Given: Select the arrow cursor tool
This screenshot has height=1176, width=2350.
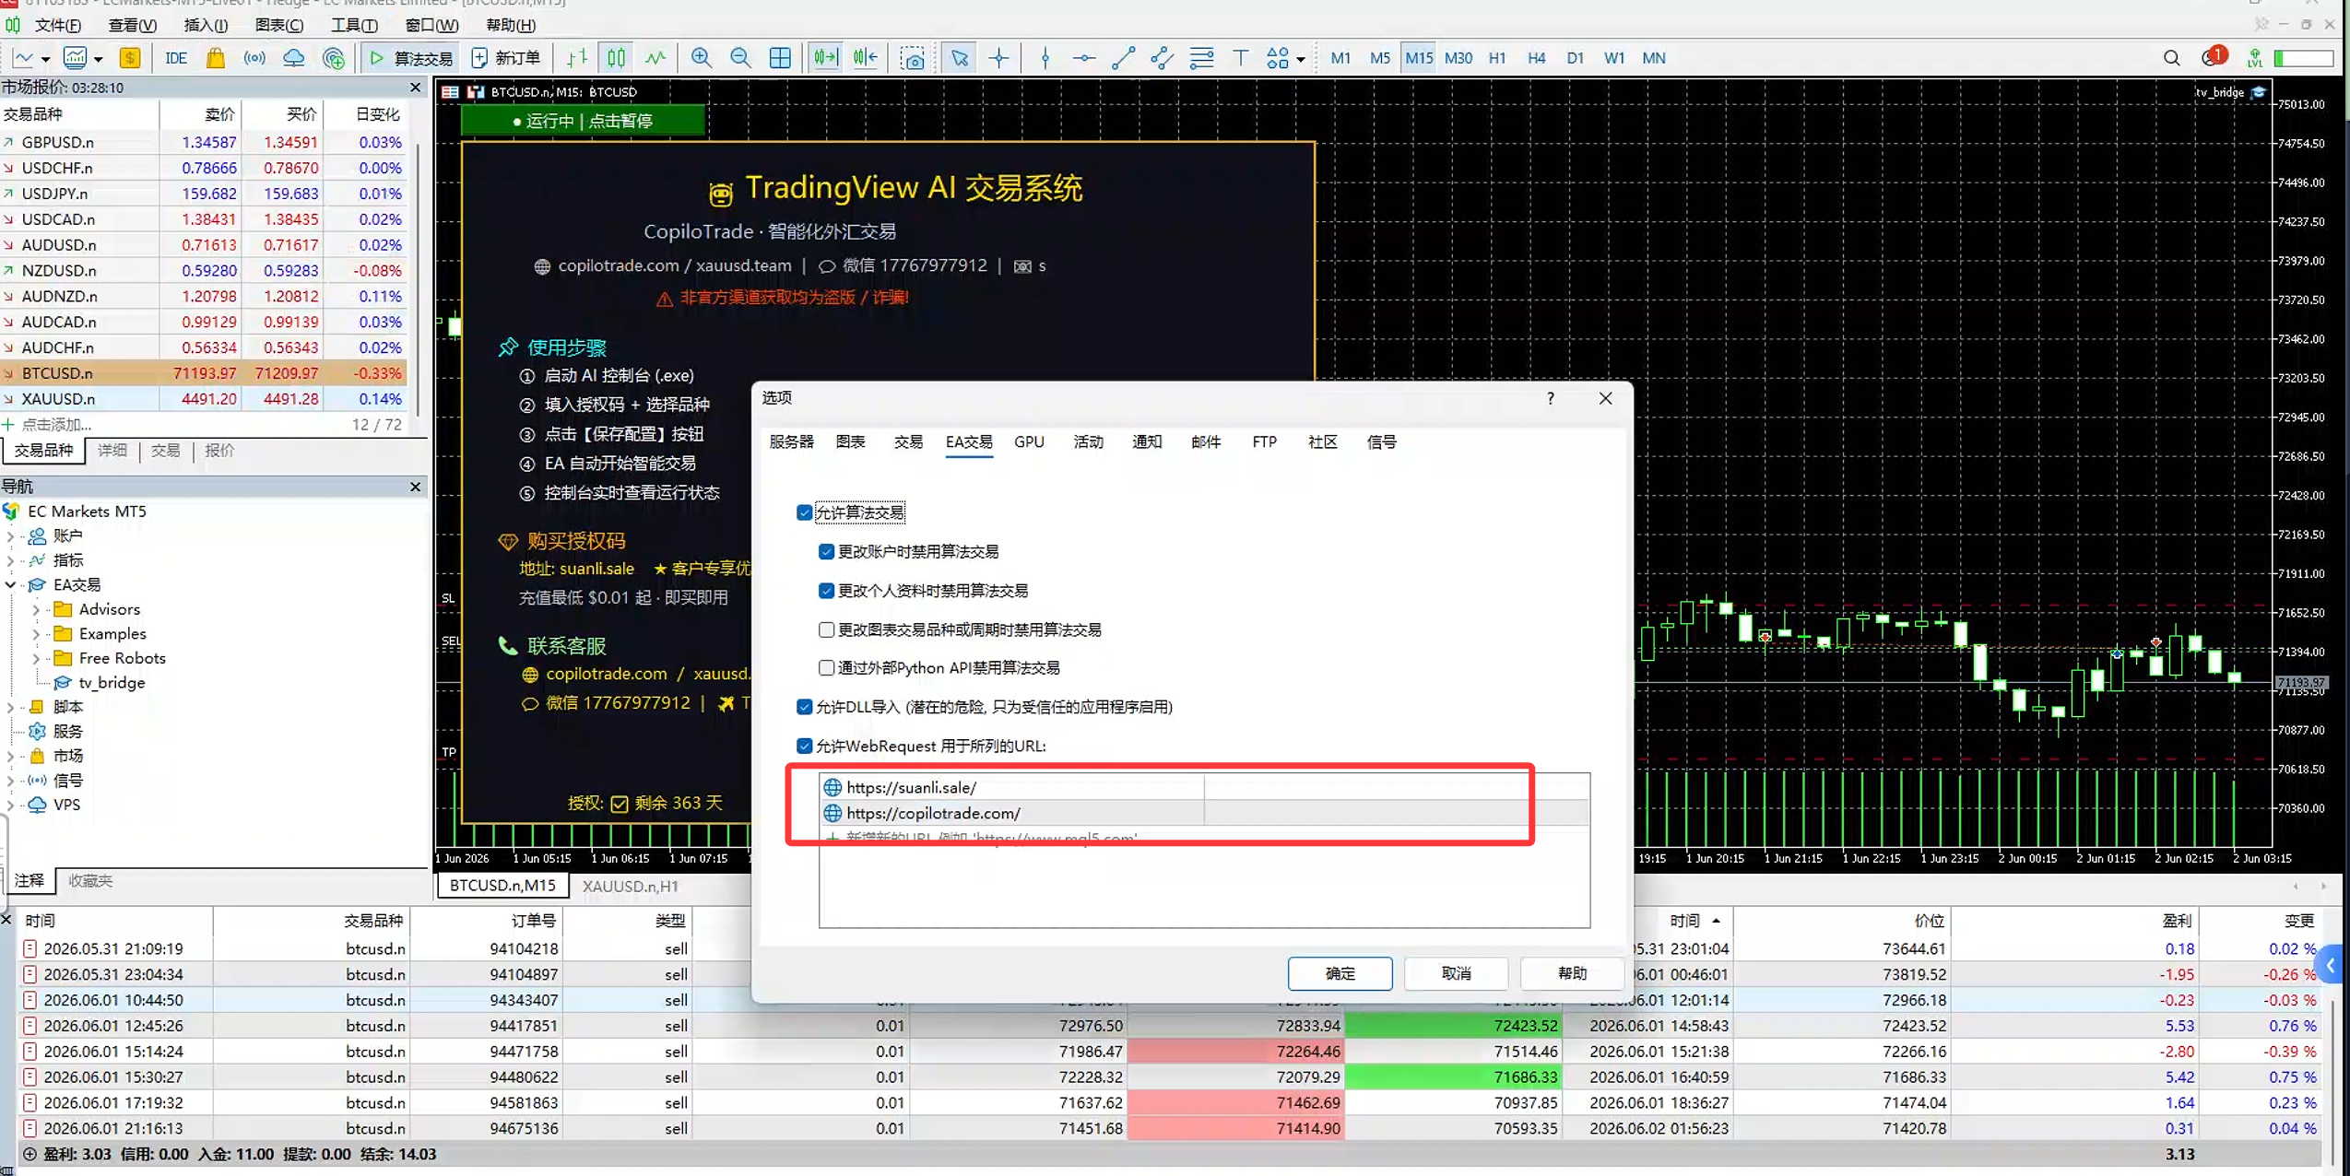Looking at the screenshot, I should point(960,58).
